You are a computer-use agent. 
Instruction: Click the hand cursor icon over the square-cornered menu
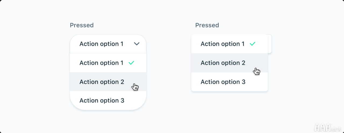coord(257,71)
